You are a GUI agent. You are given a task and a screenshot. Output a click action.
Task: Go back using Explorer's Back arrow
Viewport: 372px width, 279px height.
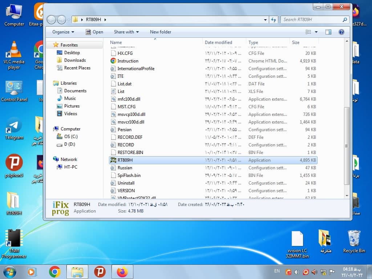[51, 20]
